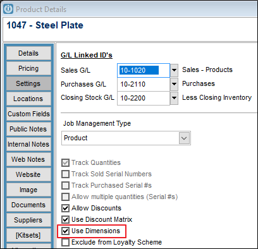Click the Sales G/L field showing 10-1020
The height and width of the screenshot is (249, 258).
pos(144,70)
